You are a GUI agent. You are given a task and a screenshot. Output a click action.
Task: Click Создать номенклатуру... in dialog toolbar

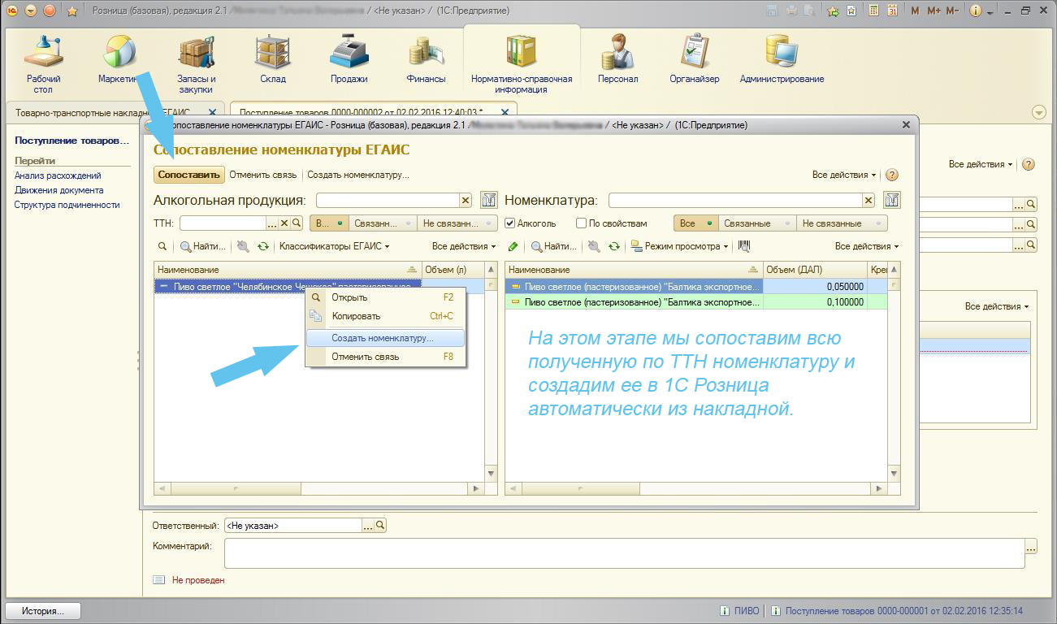click(x=358, y=175)
